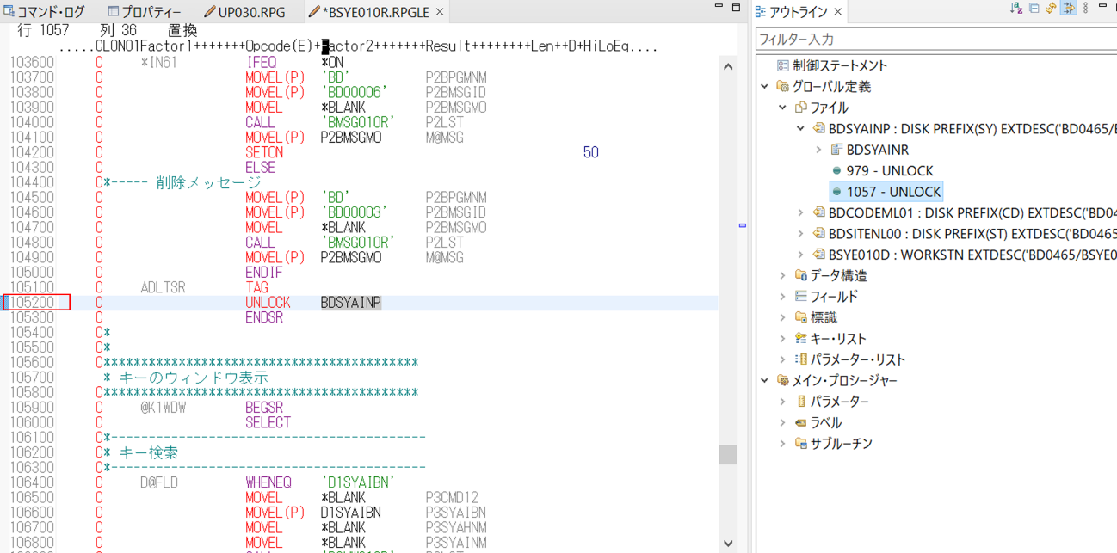1117x553 pixels.
Task: Close the アウトライン view tab
Action: [x=837, y=12]
